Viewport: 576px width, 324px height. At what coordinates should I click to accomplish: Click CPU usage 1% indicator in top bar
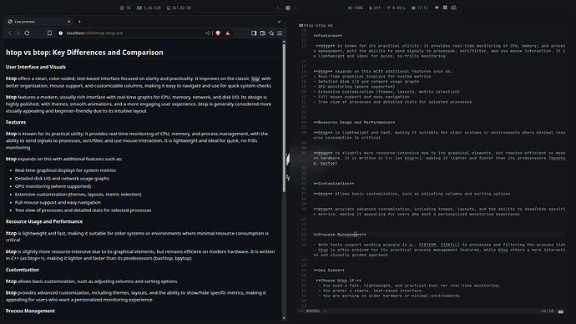(x=125, y=8)
